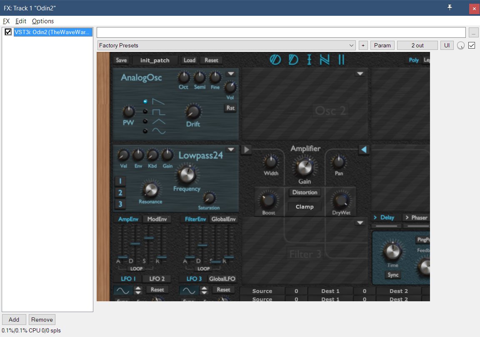Click the filter Vel knob

[x=123, y=155]
